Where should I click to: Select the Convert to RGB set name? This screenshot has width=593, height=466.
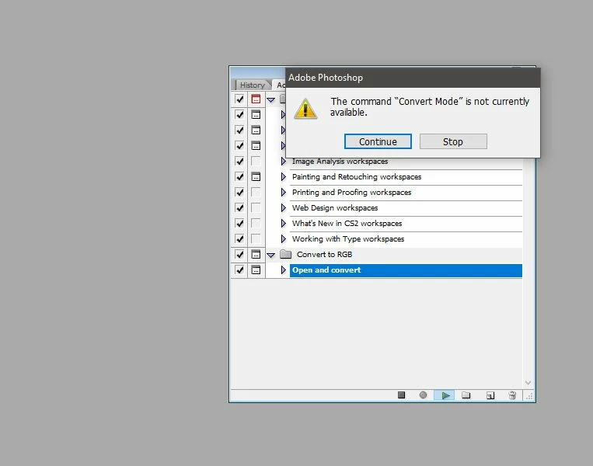point(325,254)
